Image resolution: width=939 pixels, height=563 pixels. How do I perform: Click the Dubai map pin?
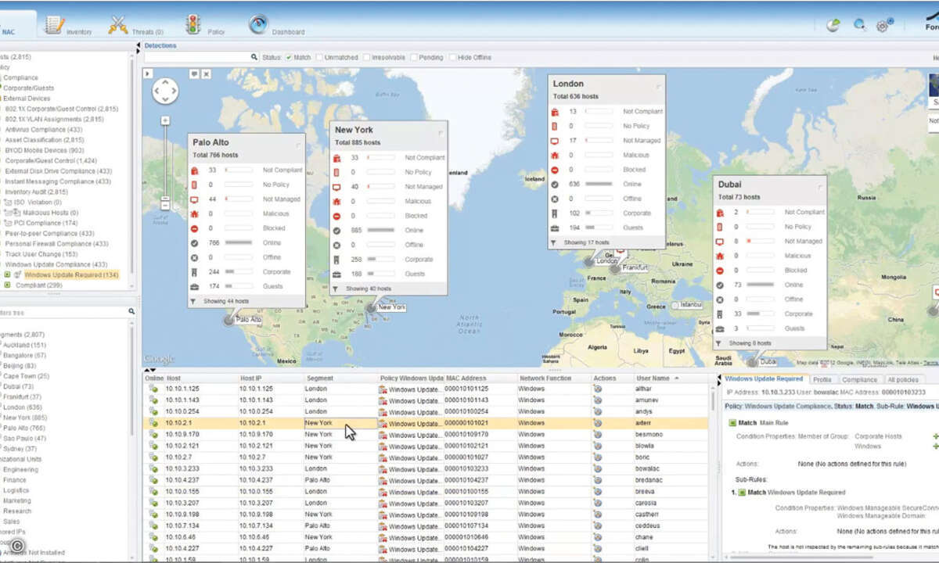753,362
